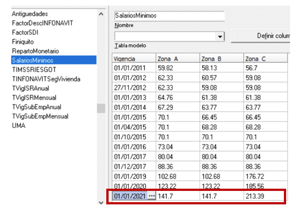Select TINFONAVITSegVivienda in the list
This screenshot has height=210, width=294.
(46, 79)
